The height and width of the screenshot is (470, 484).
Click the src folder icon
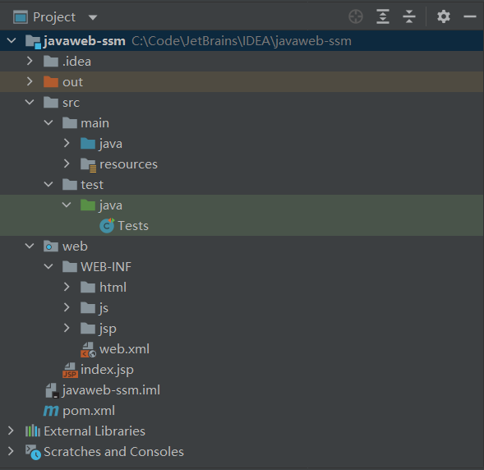tap(51, 102)
